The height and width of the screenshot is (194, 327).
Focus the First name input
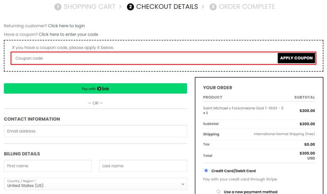[48, 166]
